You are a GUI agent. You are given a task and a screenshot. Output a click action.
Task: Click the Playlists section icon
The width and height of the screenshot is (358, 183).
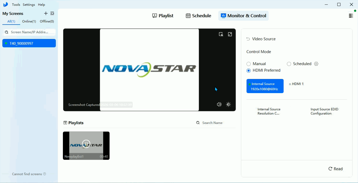pyautogui.click(x=65, y=123)
